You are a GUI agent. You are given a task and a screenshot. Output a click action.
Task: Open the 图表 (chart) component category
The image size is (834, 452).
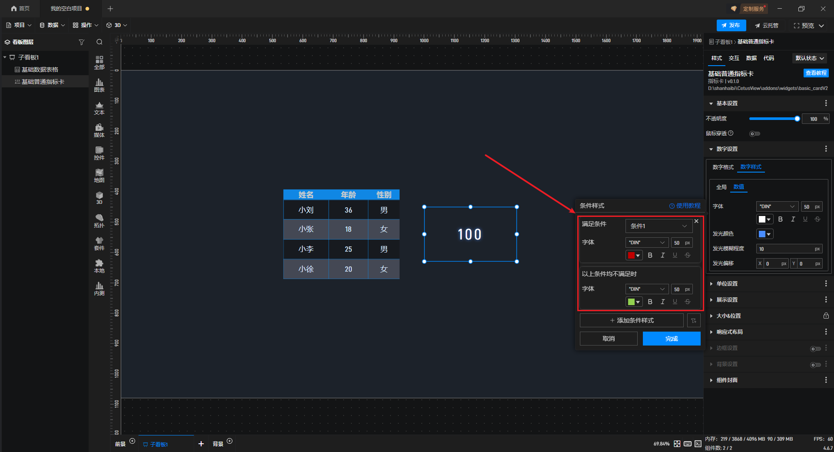pos(99,85)
